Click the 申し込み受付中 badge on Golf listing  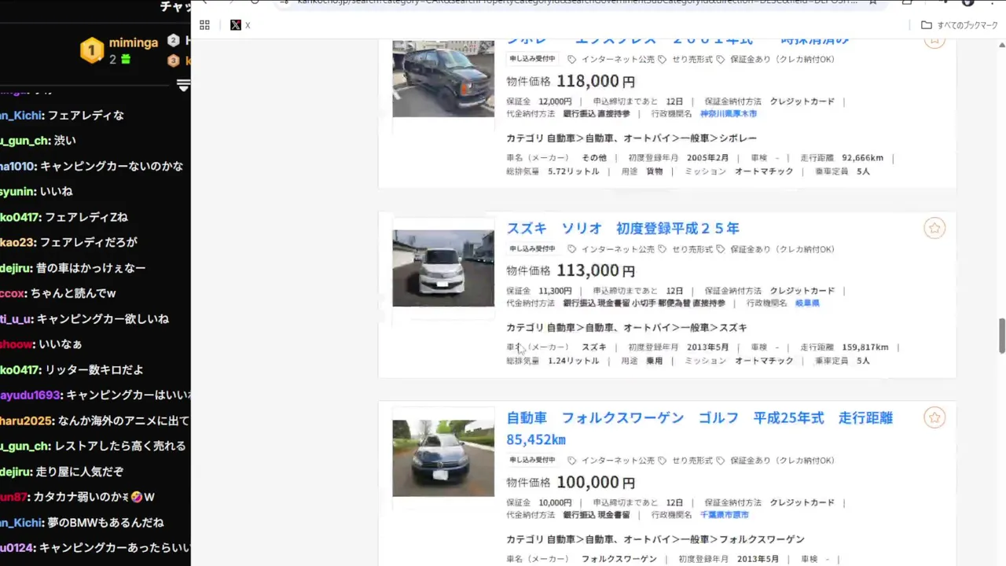(532, 461)
